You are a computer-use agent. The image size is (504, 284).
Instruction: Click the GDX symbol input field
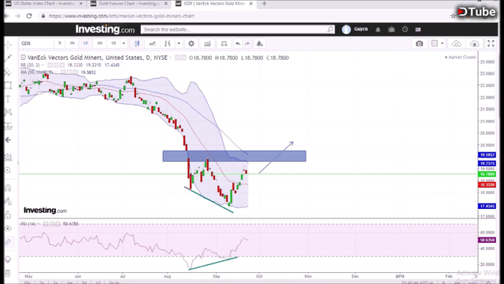[36, 43]
